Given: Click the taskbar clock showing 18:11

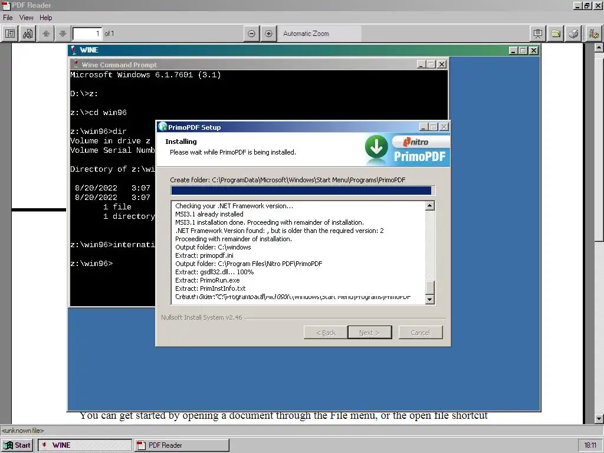Looking at the screenshot, I should (x=590, y=445).
